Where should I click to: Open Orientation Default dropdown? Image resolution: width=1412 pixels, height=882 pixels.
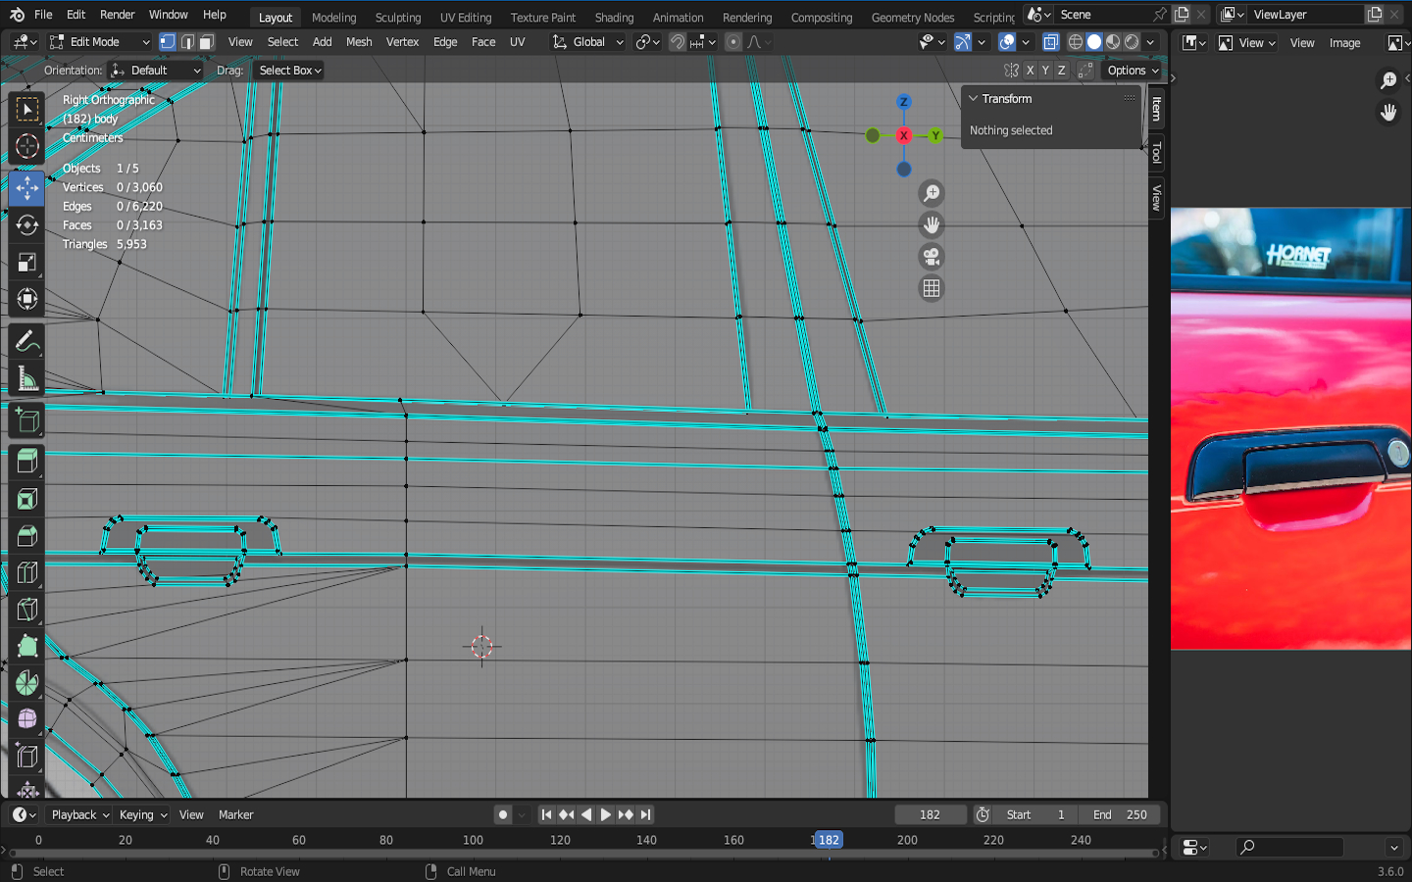coord(156,71)
